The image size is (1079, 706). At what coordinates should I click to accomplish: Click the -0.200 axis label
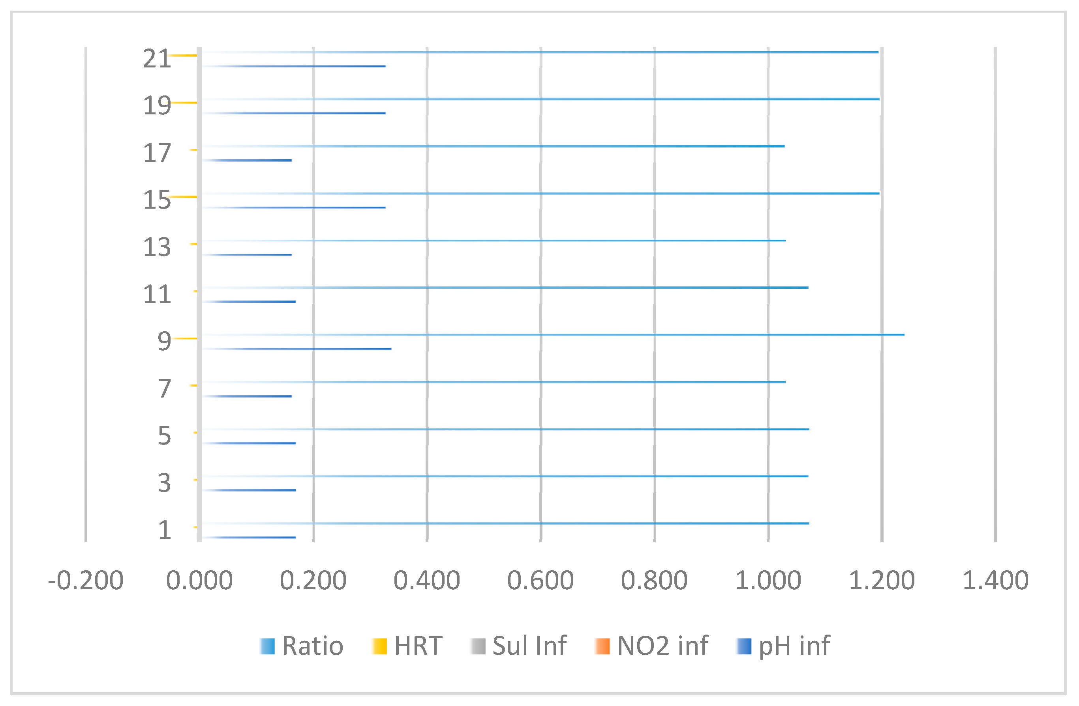[86, 581]
